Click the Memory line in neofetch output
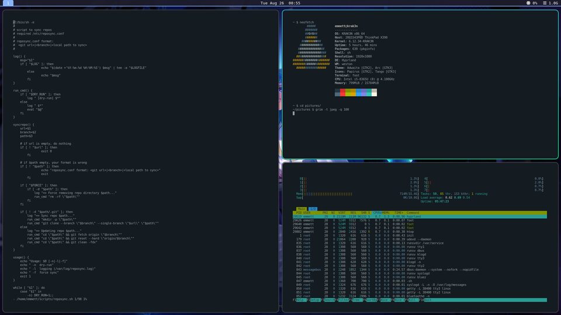The image size is (561, 315). (x=356, y=83)
